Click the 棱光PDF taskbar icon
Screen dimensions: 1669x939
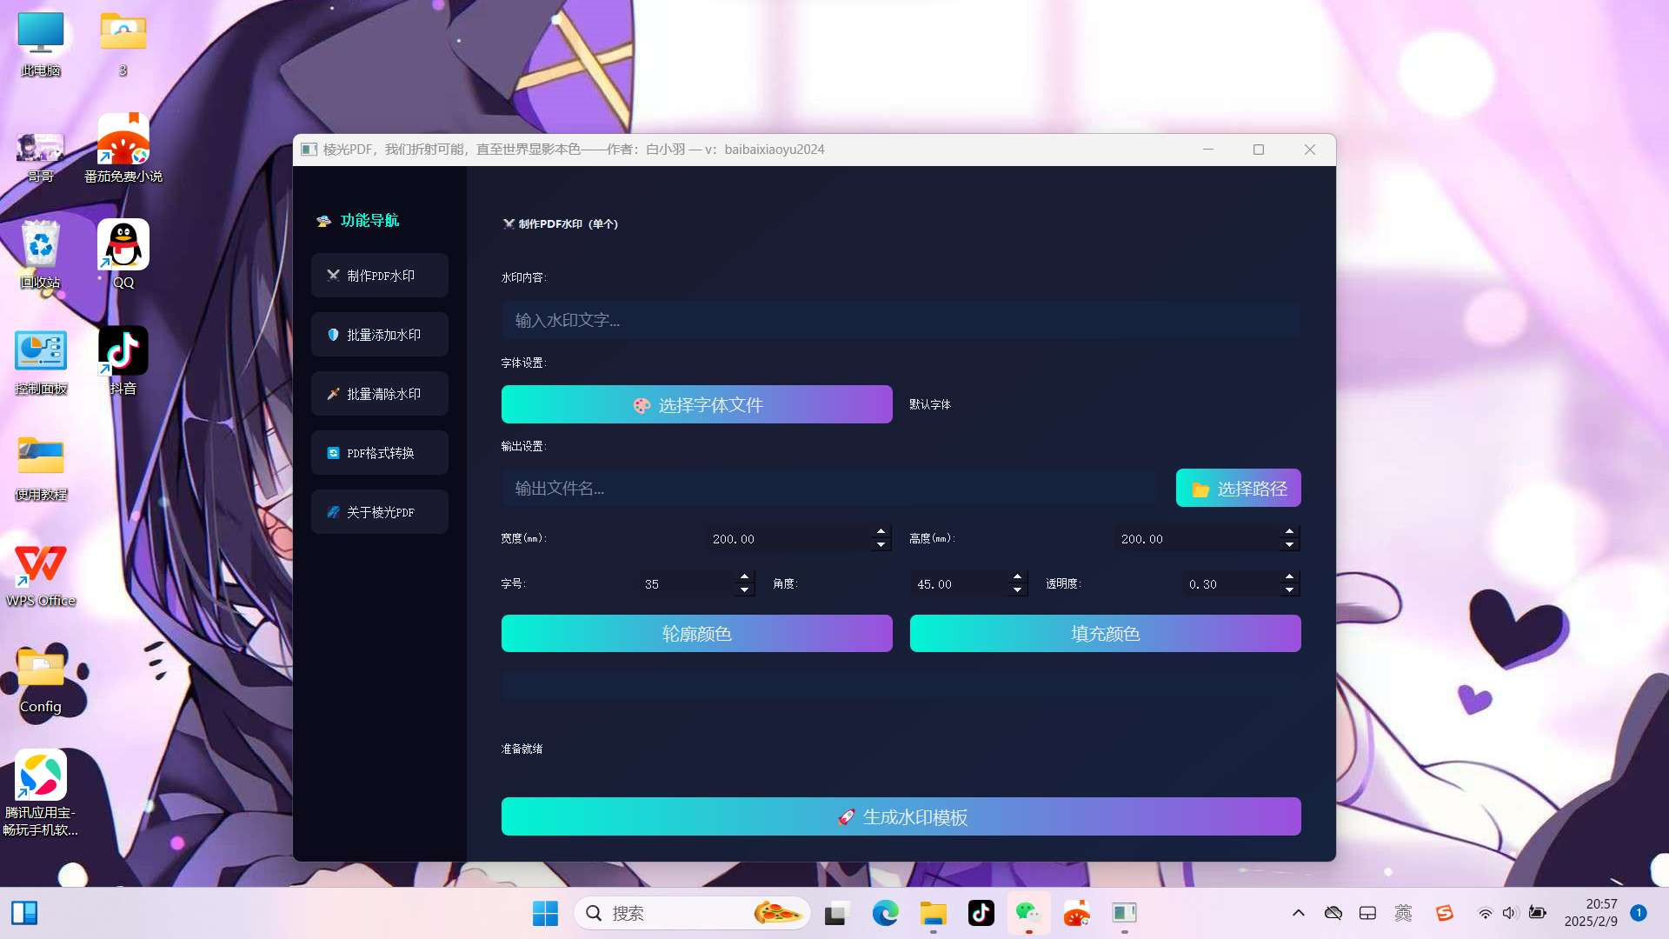(1124, 913)
